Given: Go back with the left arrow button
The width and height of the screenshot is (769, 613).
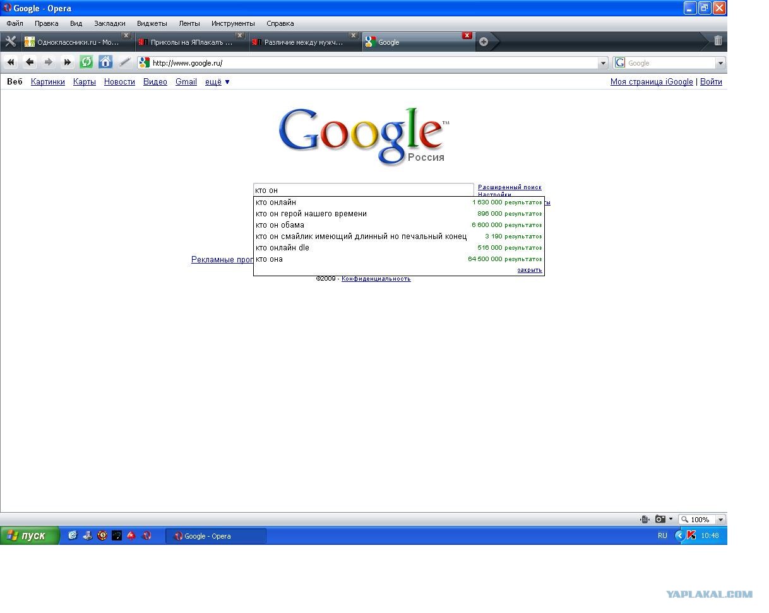Looking at the screenshot, I should pyautogui.click(x=30, y=62).
